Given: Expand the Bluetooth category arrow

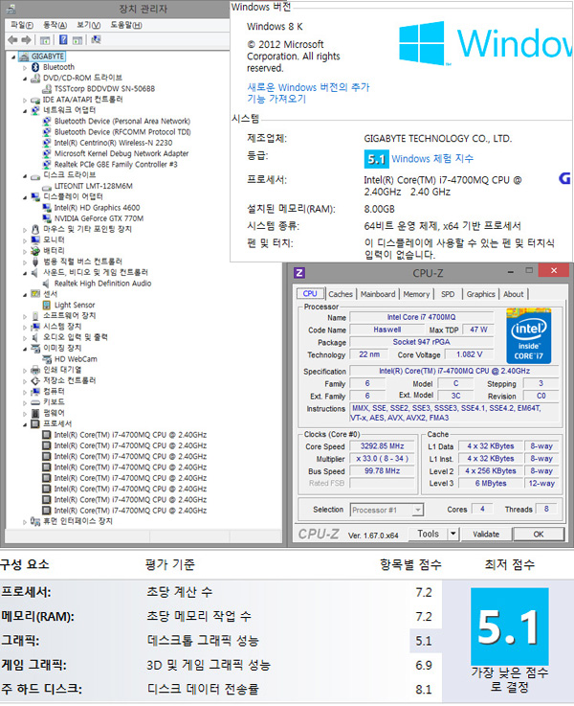Looking at the screenshot, I should tap(25, 68).
